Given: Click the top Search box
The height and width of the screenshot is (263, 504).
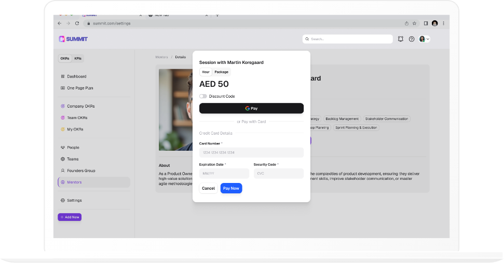Looking at the screenshot, I should [347, 39].
